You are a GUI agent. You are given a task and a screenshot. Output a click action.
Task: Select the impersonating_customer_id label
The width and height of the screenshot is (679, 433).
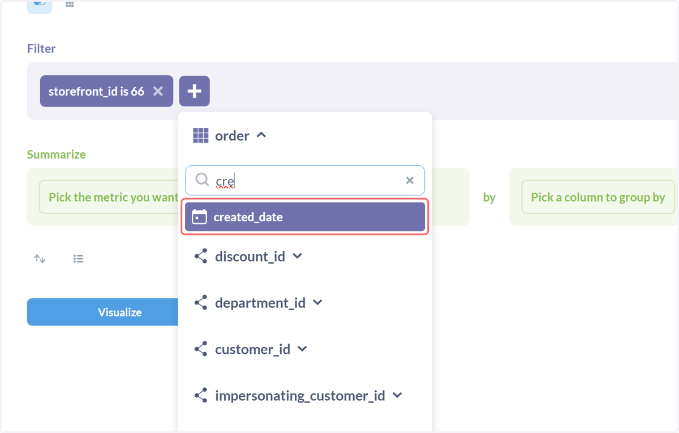[300, 396]
